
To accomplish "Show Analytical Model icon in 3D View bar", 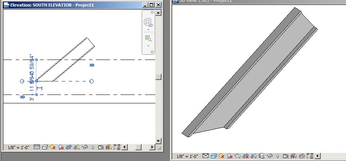I will click(x=294, y=156).
